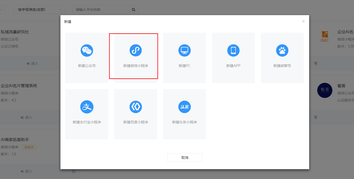
Task: Select 新建百度小程序 label
Action: pos(136,122)
